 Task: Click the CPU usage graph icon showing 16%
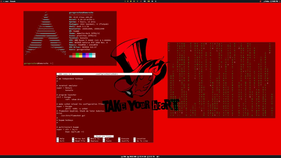click(122, 156)
